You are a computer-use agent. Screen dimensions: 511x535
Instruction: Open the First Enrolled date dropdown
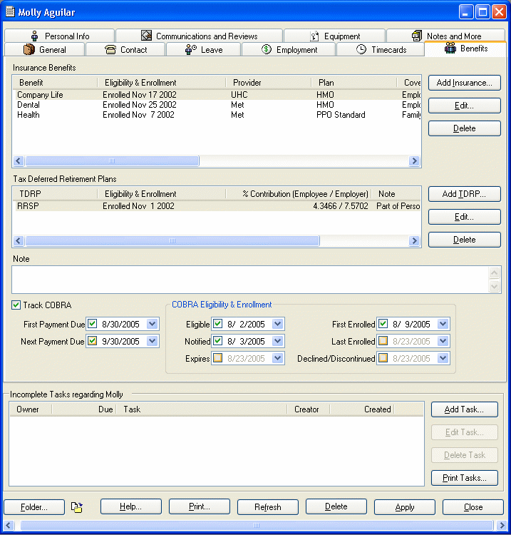pos(443,325)
